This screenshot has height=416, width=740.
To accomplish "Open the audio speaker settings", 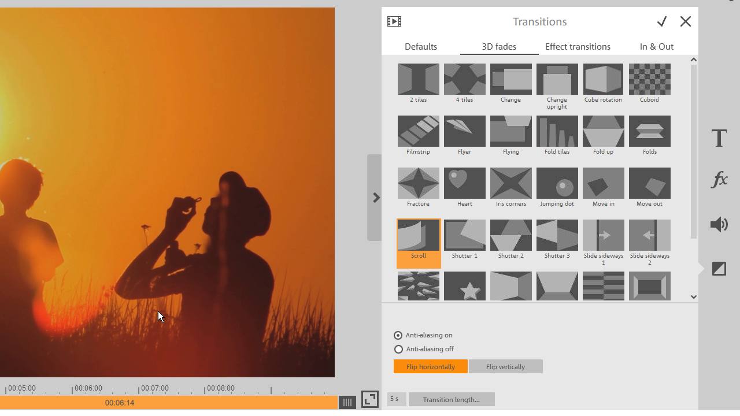I will pos(719,224).
